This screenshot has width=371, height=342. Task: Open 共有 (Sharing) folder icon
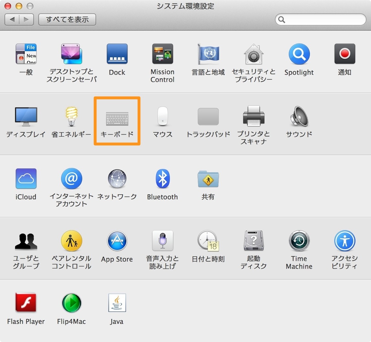[208, 179]
